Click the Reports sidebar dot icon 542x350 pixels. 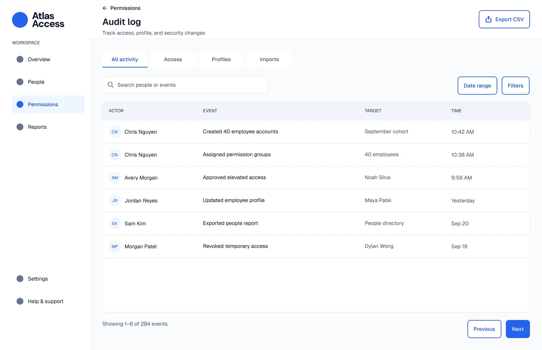[20, 127]
